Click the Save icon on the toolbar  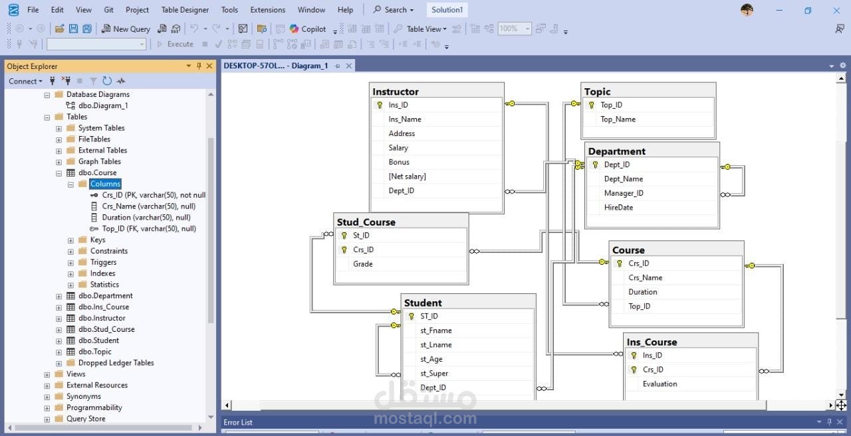point(73,29)
